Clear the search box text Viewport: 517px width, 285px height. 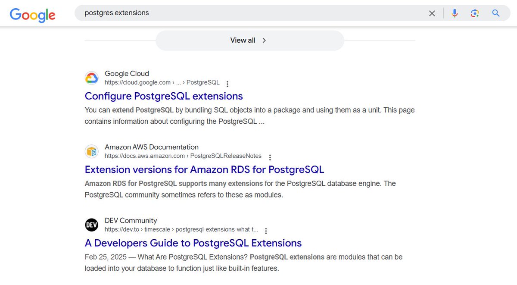click(432, 13)
